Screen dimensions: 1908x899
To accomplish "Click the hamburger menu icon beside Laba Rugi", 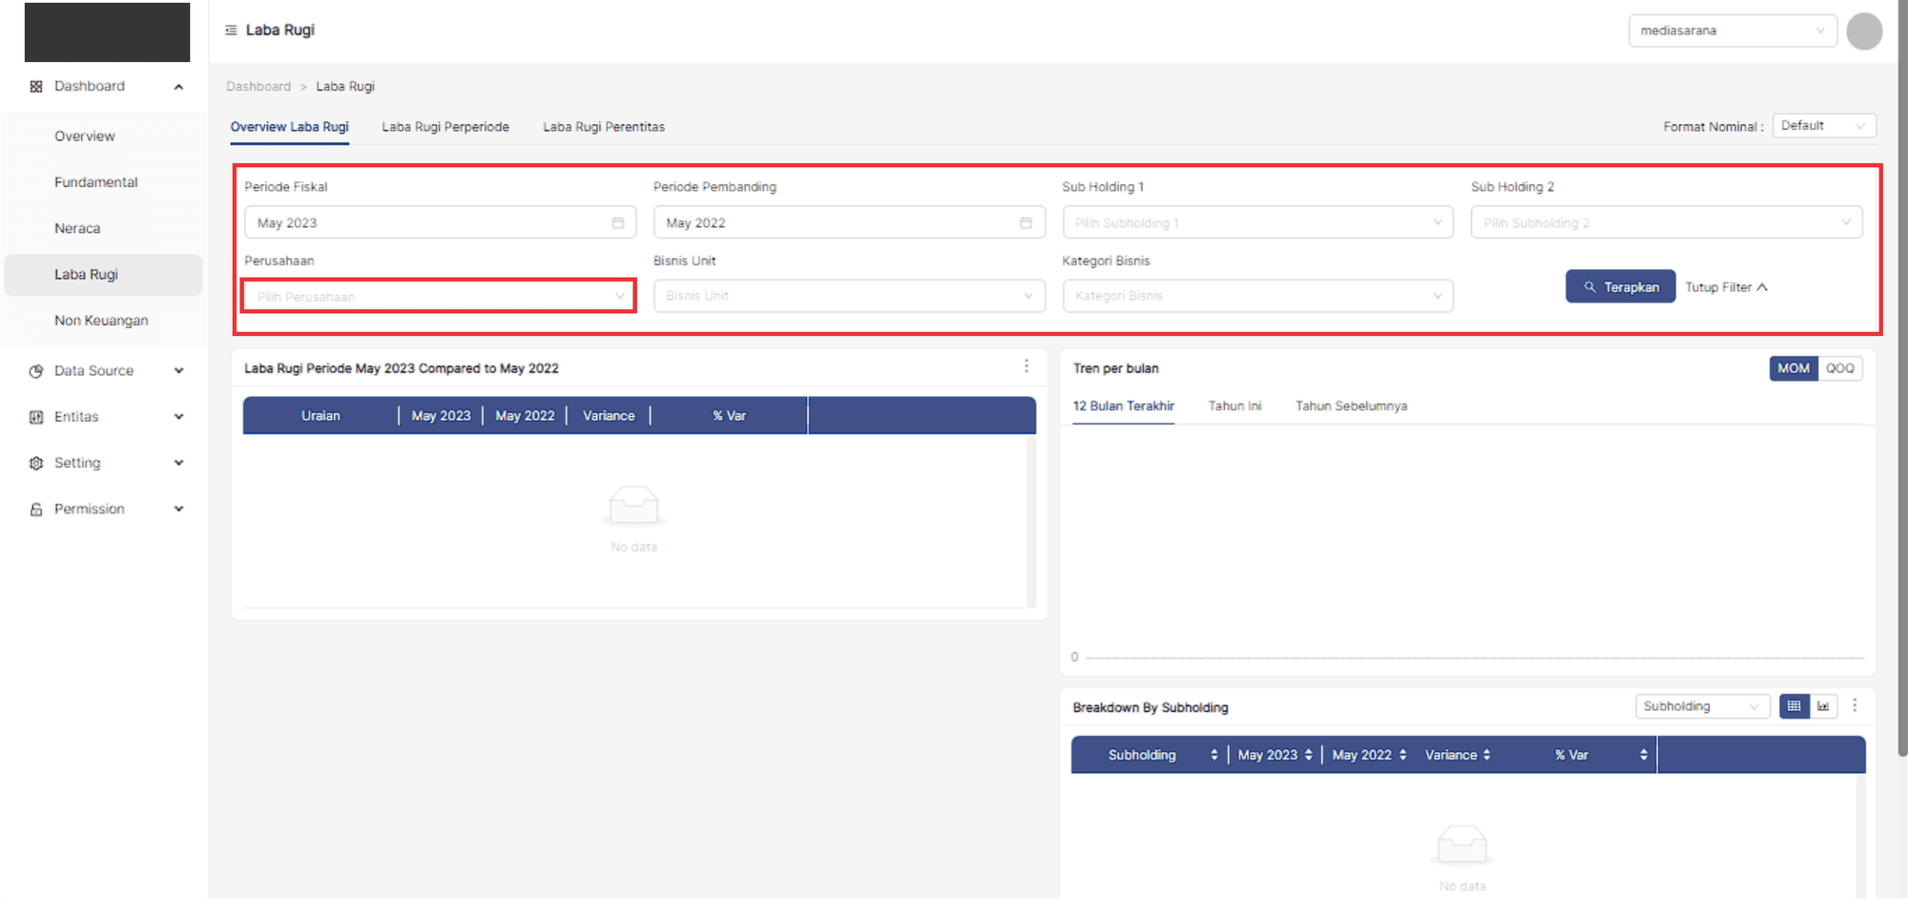I will pos(231,31).
